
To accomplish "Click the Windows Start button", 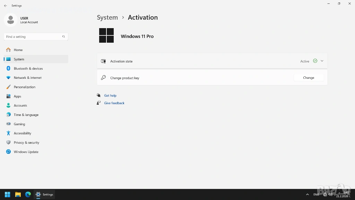I will click(7, 194).
